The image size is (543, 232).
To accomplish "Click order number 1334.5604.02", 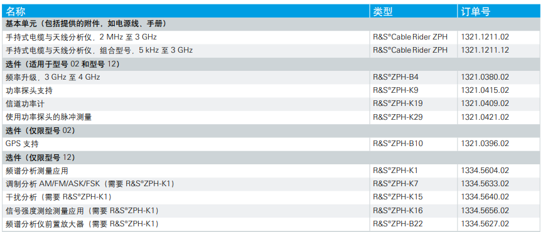I will (x=485, y=171).
